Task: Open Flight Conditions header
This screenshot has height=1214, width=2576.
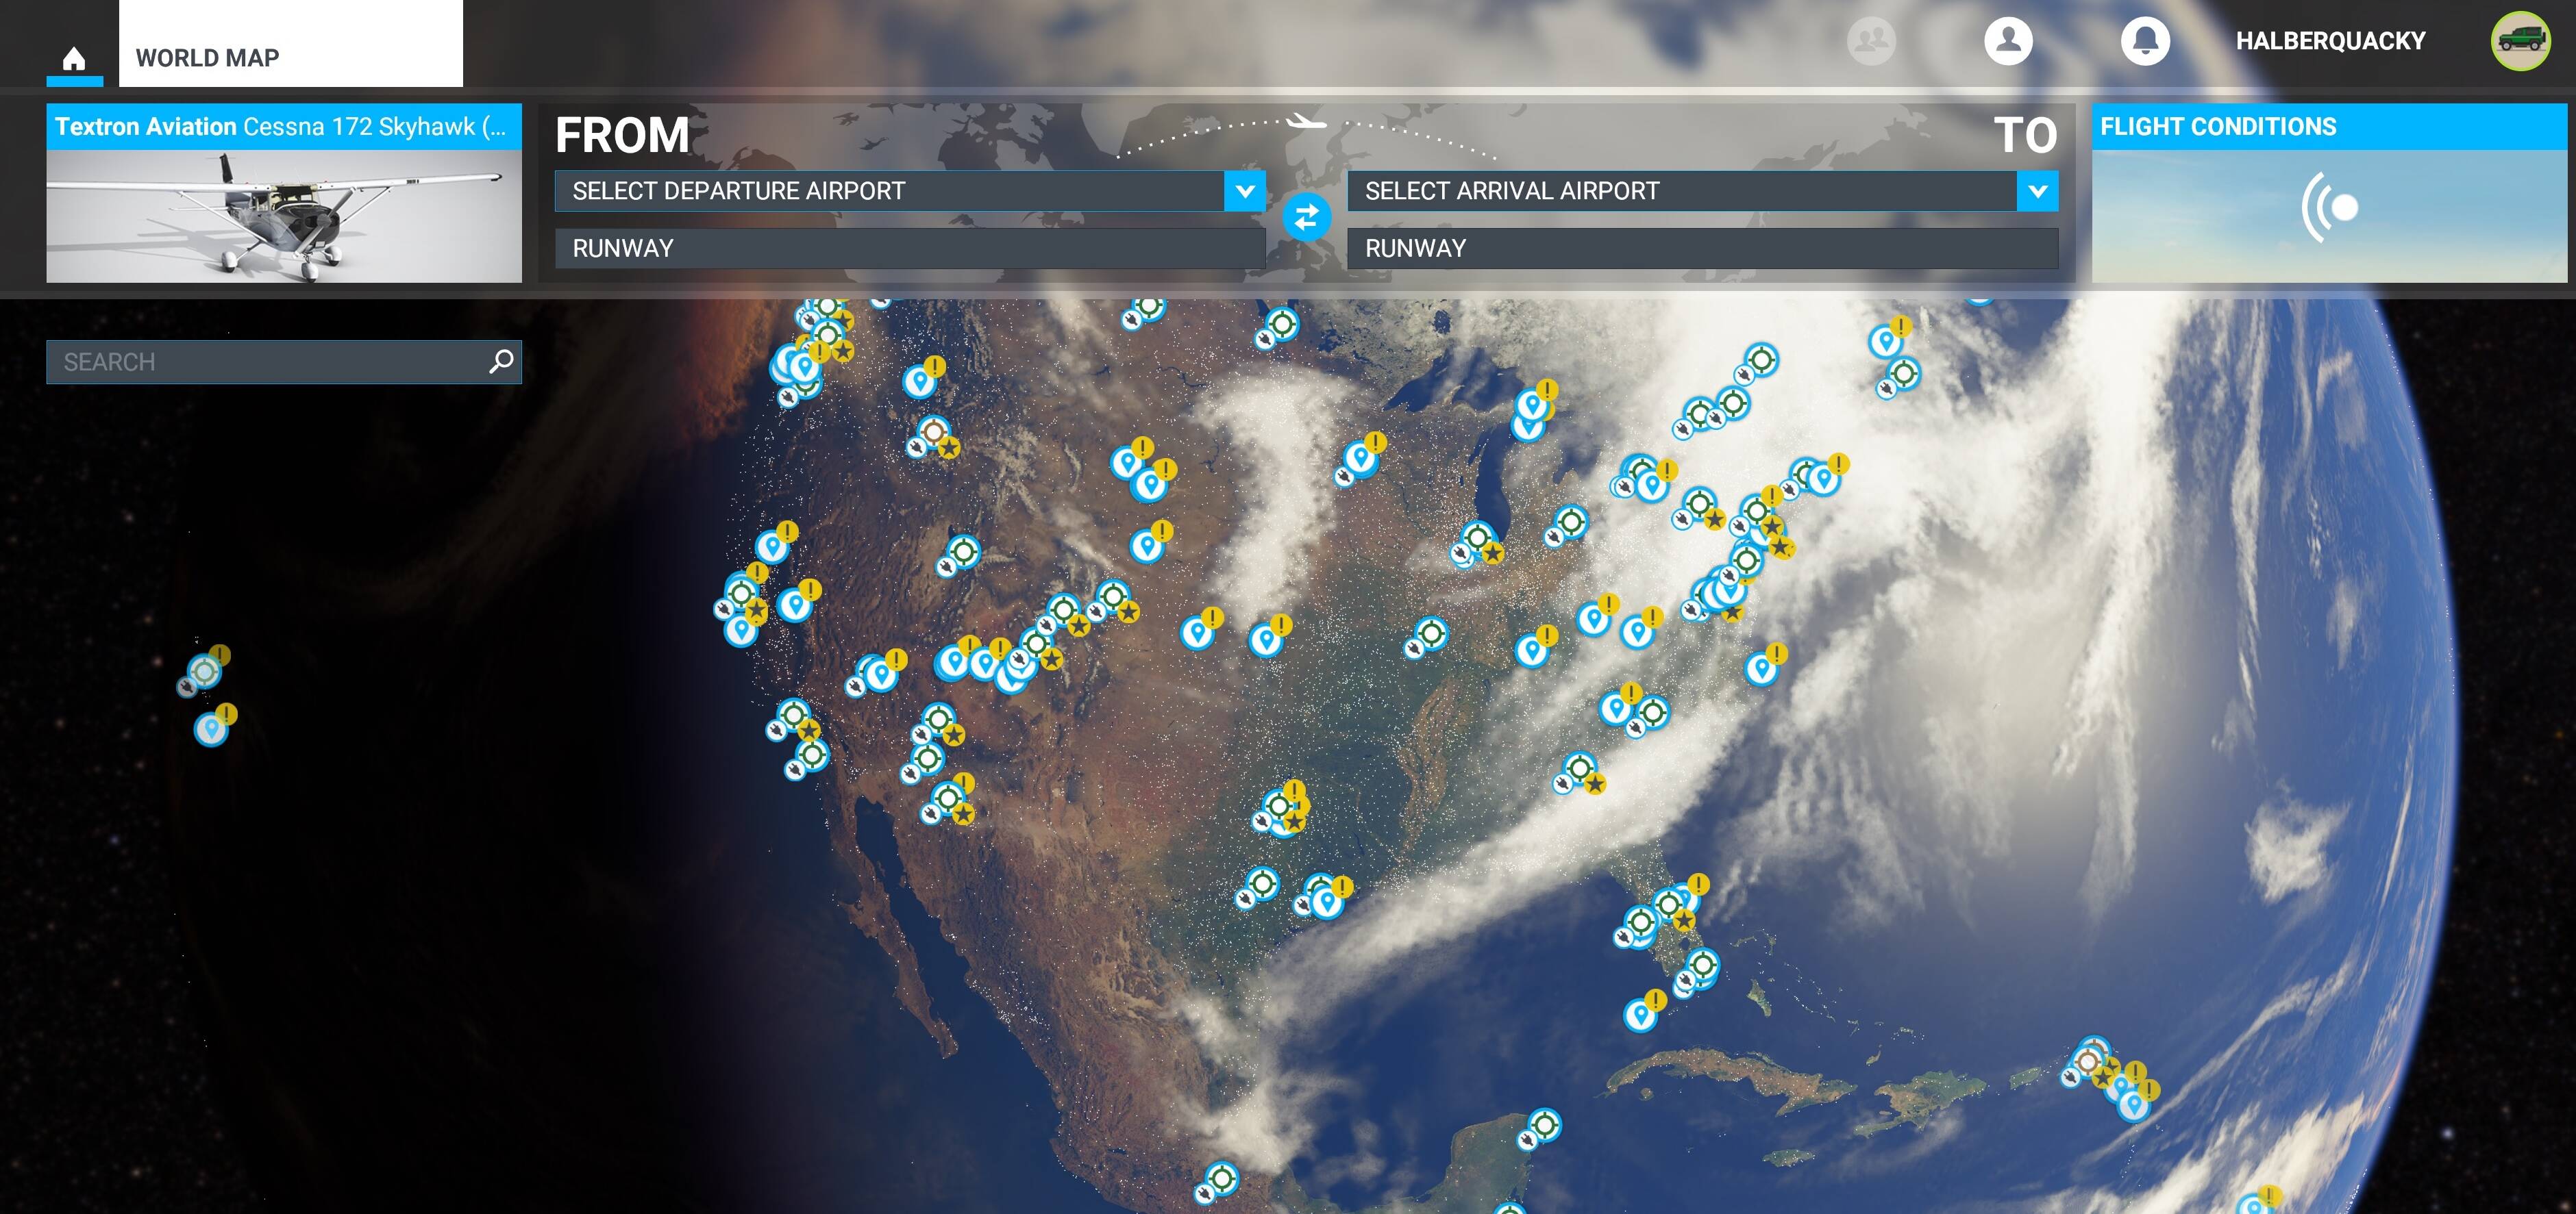Action: pos(2329,127)
